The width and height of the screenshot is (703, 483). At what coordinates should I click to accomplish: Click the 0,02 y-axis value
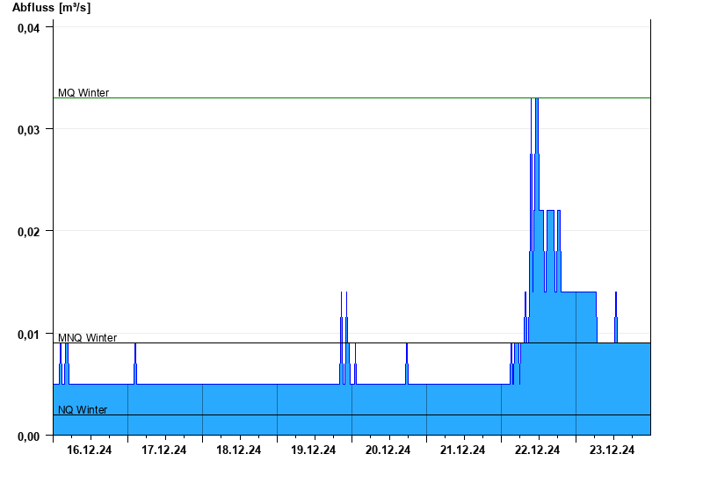pyautogui.click(x=29, y=232)
